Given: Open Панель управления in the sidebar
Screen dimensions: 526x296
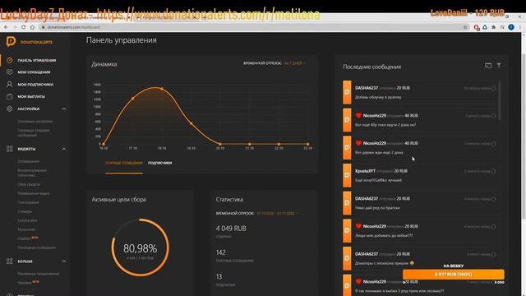Looking at the screenshot, I should [36, 60].
